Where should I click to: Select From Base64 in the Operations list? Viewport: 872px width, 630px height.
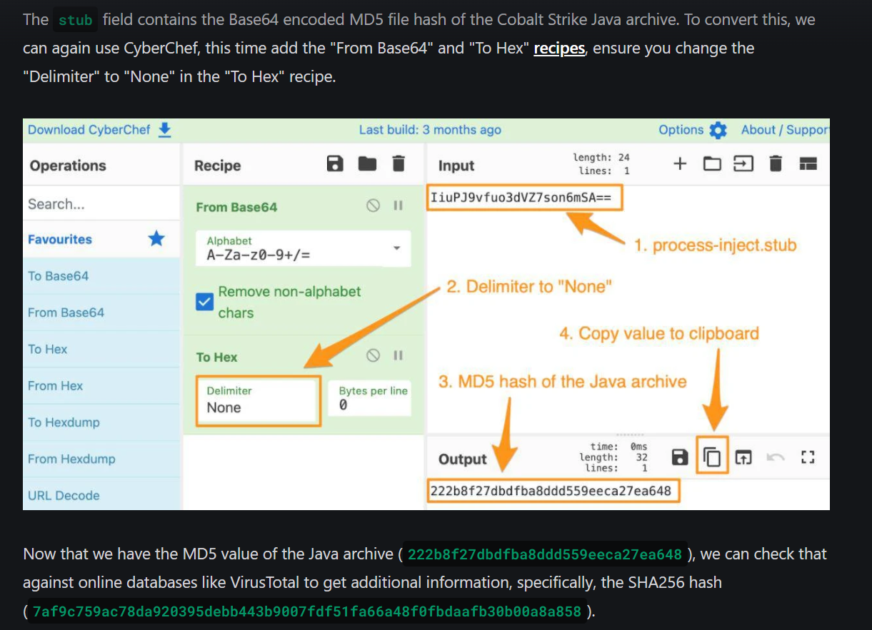[x=101, y=313]
